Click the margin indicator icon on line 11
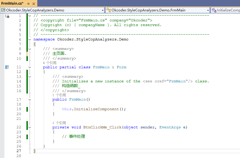 tap(7, 67)
